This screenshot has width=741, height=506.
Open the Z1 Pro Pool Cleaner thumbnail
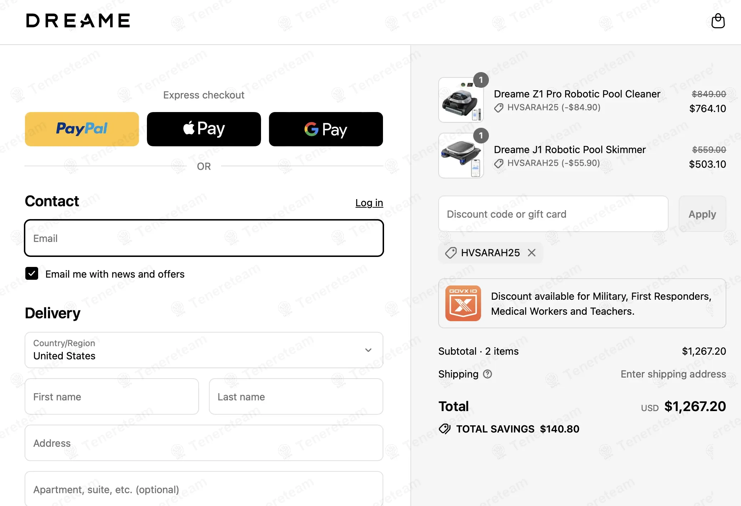[x=461, y=100]
